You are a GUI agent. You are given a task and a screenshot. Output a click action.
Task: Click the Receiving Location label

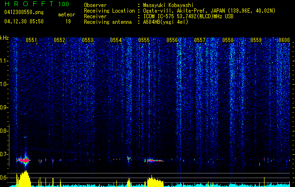(109, 11)
